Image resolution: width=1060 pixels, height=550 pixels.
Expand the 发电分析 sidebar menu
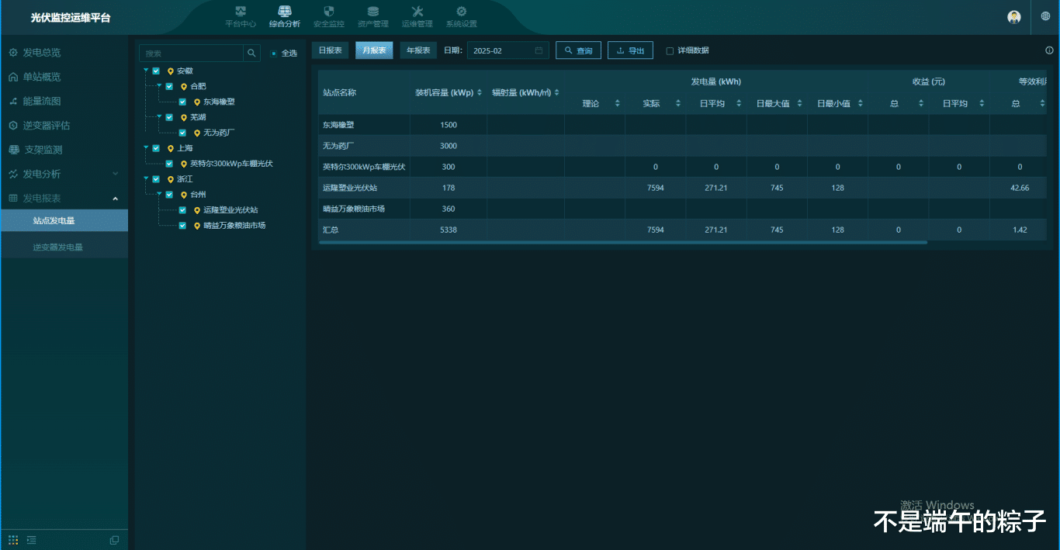click(x=115, y=174)
